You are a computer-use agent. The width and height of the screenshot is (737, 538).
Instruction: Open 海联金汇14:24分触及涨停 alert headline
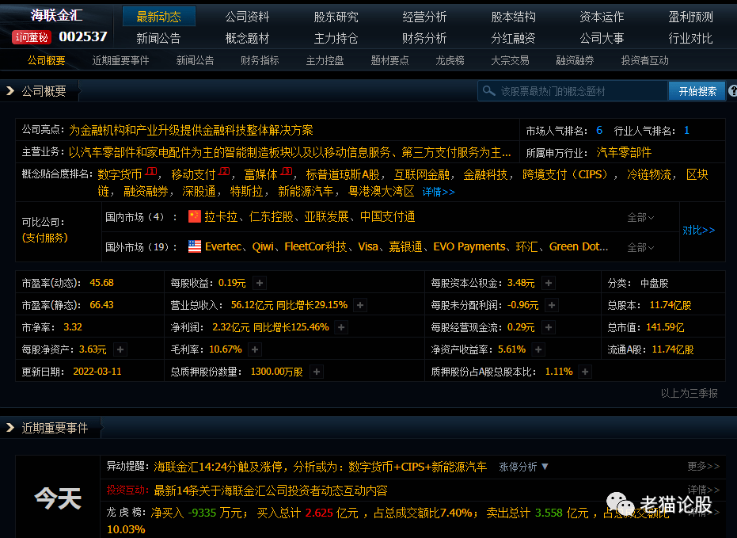tap(320, 467)
